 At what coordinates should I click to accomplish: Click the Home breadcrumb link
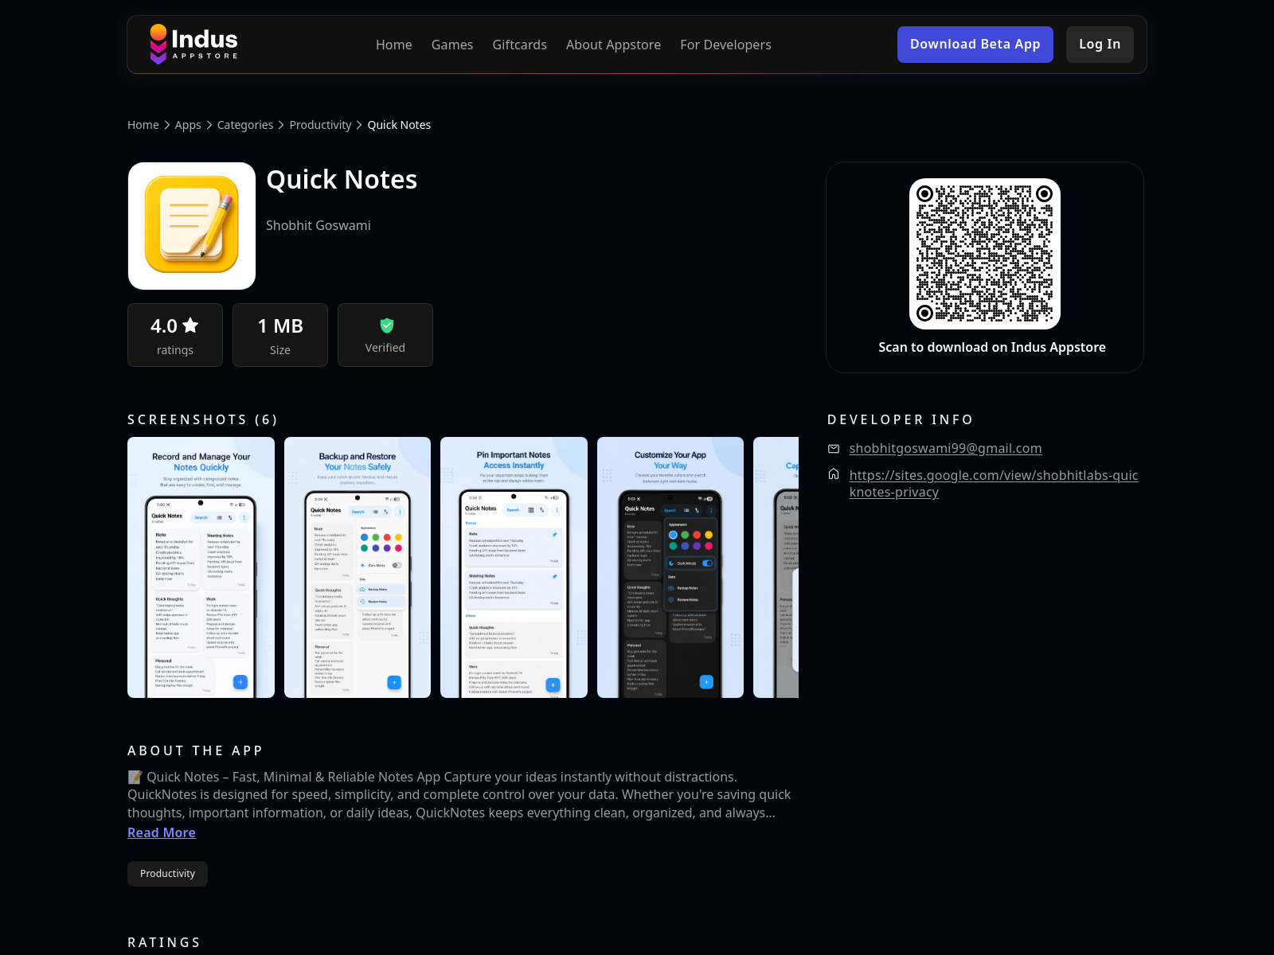[x=143, y=125]
